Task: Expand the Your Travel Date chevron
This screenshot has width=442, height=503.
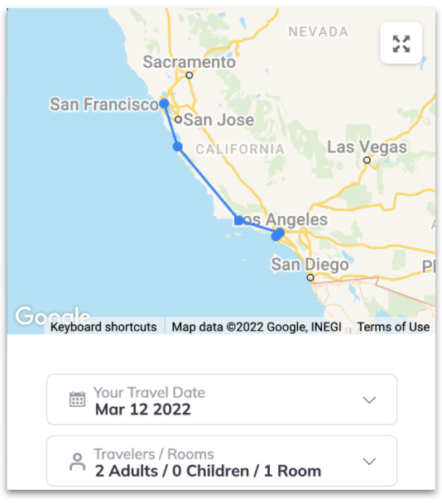Action: click(x=369, y=400)
